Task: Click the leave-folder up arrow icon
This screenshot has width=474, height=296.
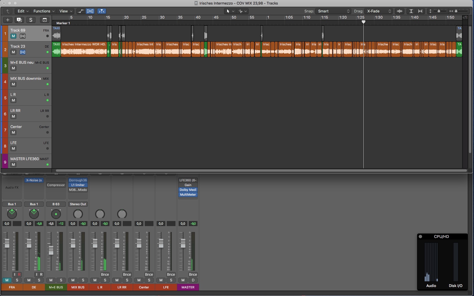Action: point(8,11)
